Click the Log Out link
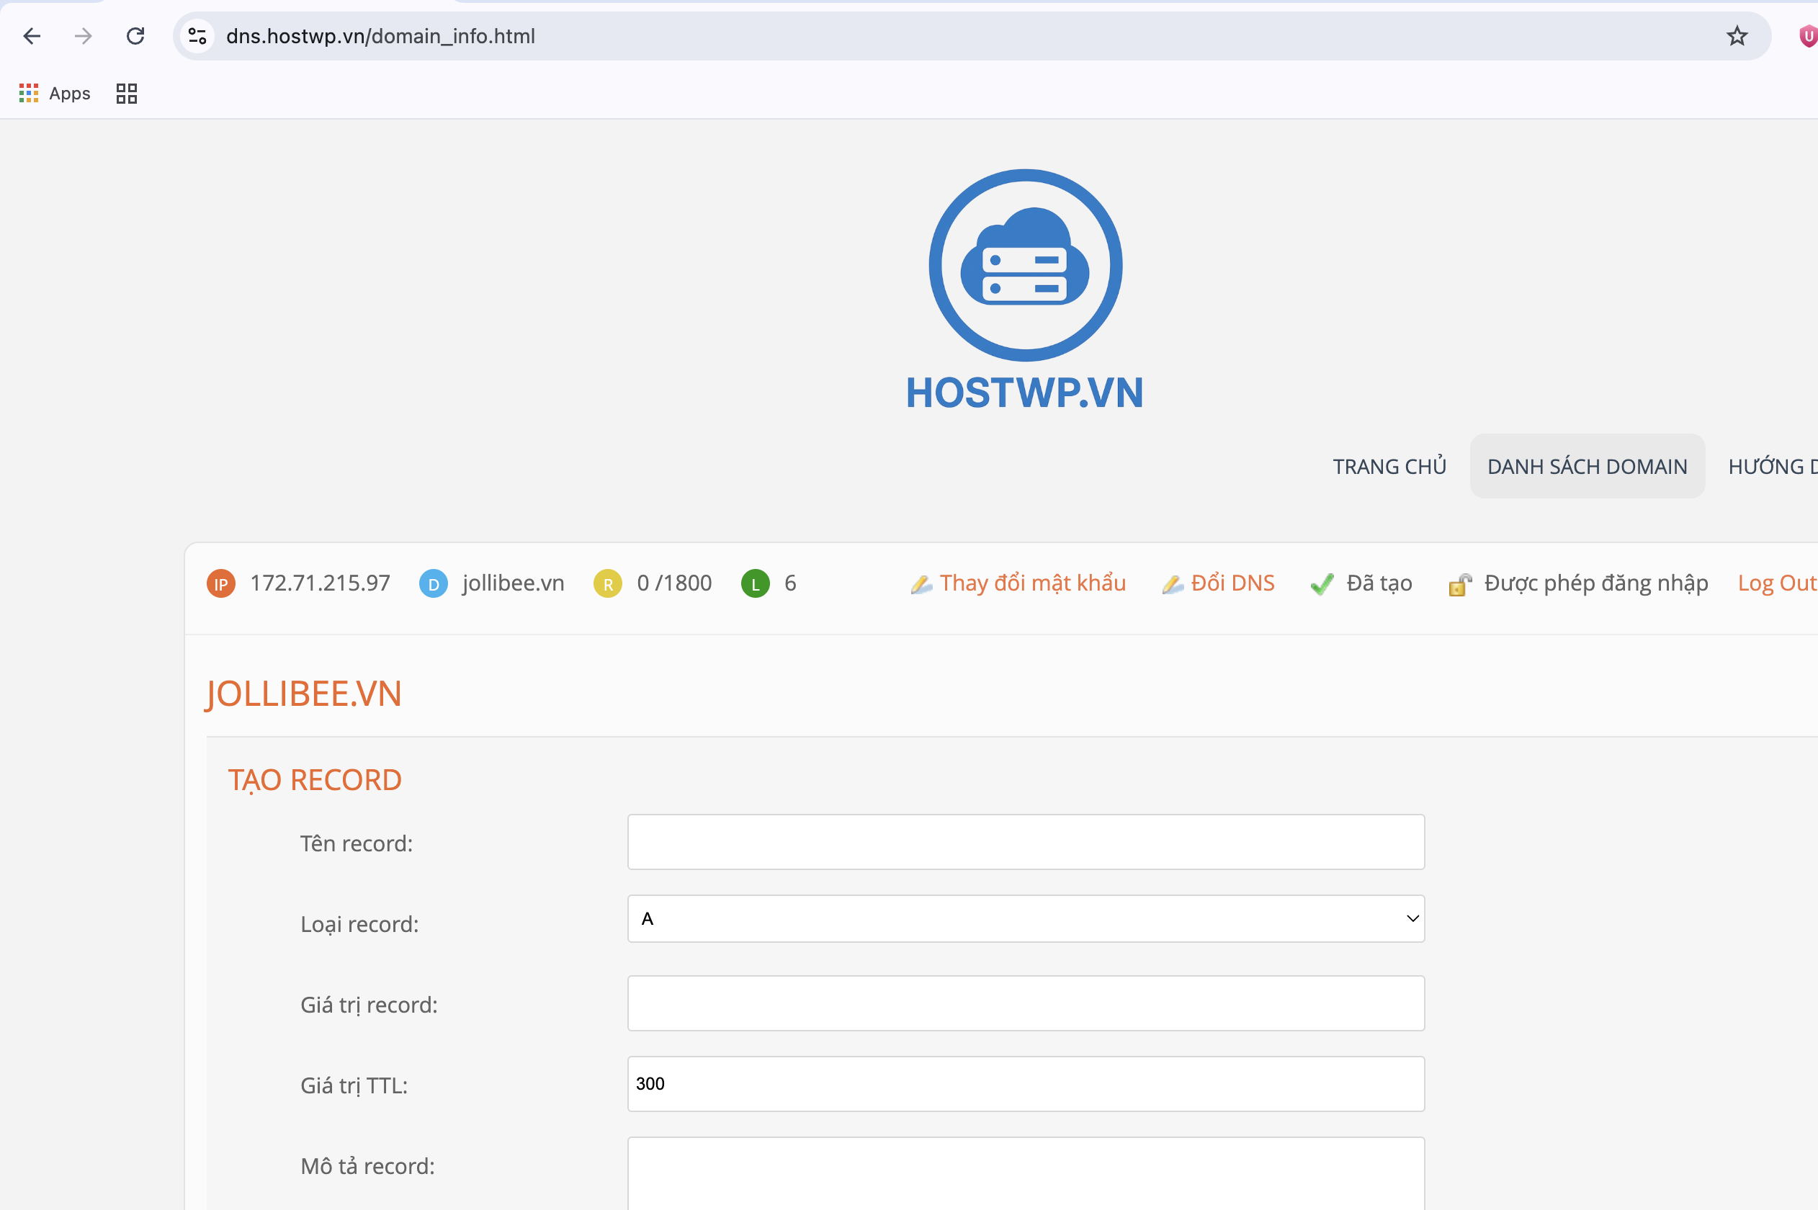This screenshot has height=1210, width=1818. click(1776, 583)
